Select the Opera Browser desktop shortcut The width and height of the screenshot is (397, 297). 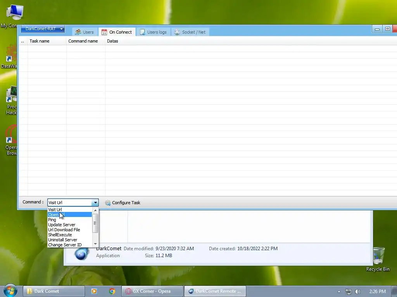click(x=11, y=140)
